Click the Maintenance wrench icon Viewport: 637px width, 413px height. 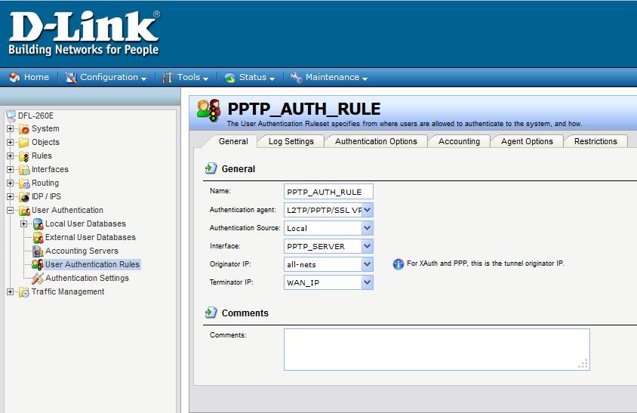click(296, 77)
